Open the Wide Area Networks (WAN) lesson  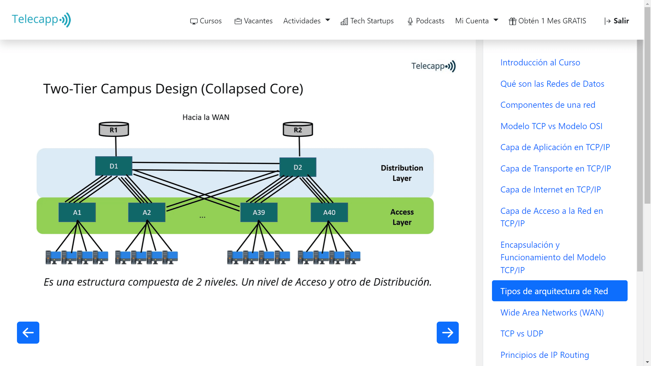552,312
